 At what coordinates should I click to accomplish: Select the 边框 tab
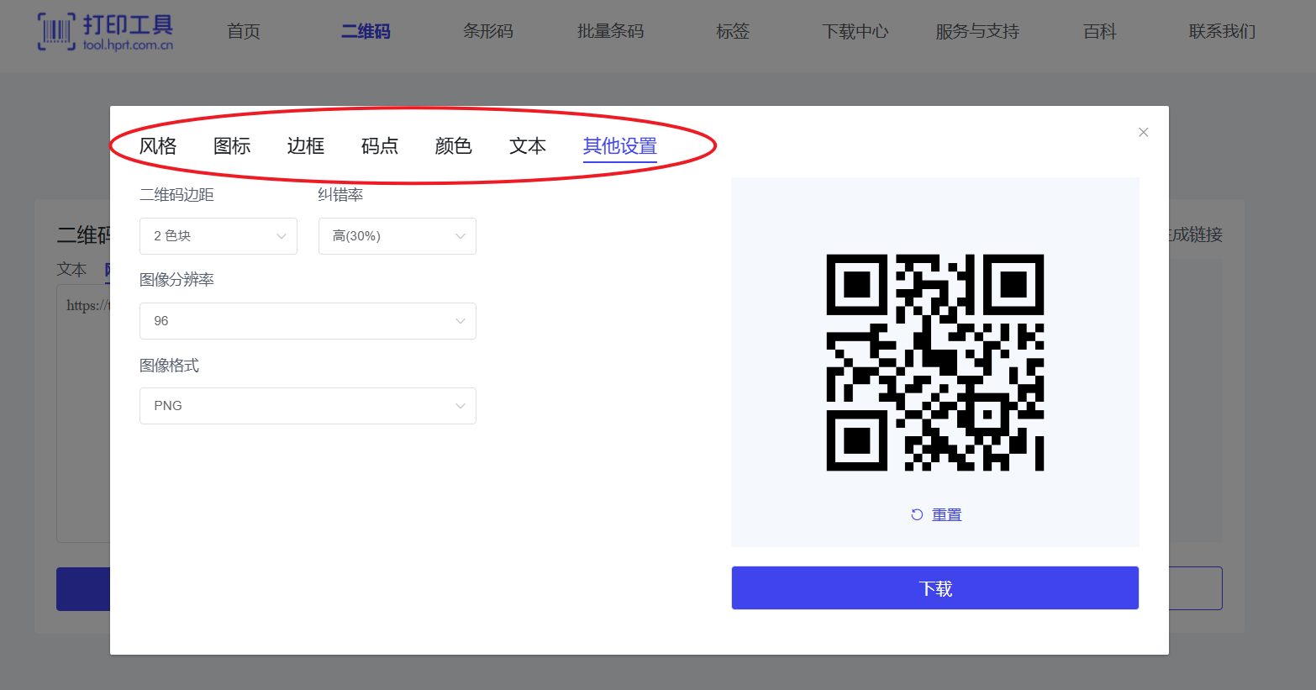pyautogui.click(x=306, y=146)
